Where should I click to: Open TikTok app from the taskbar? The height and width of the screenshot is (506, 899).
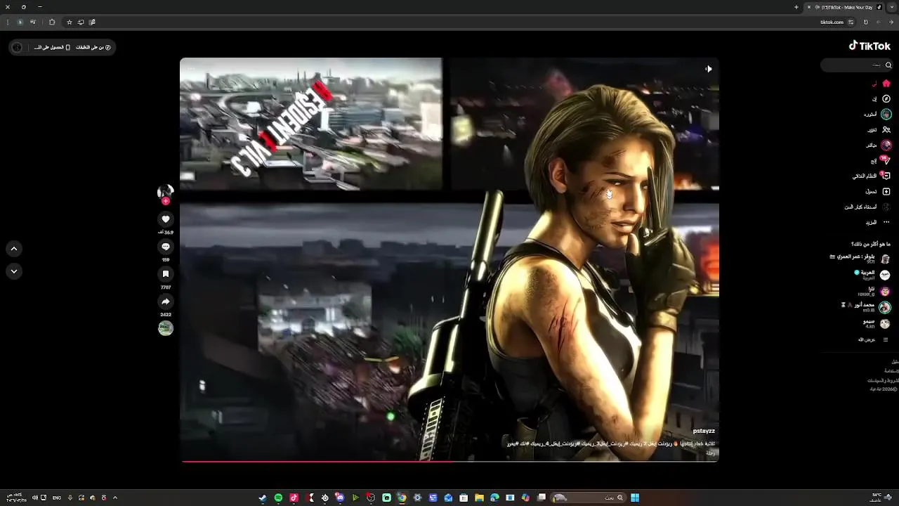294,498
